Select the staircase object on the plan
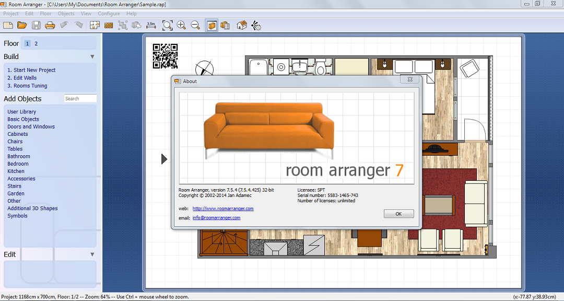 tap(224, 243)
